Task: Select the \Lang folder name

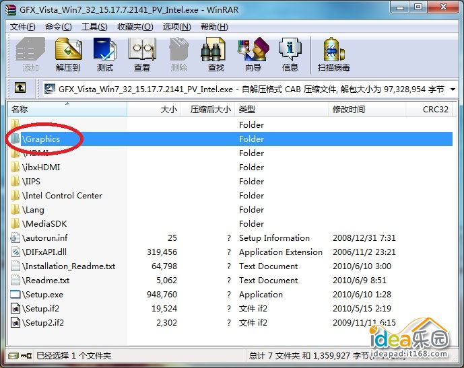Action: (33, 210)
